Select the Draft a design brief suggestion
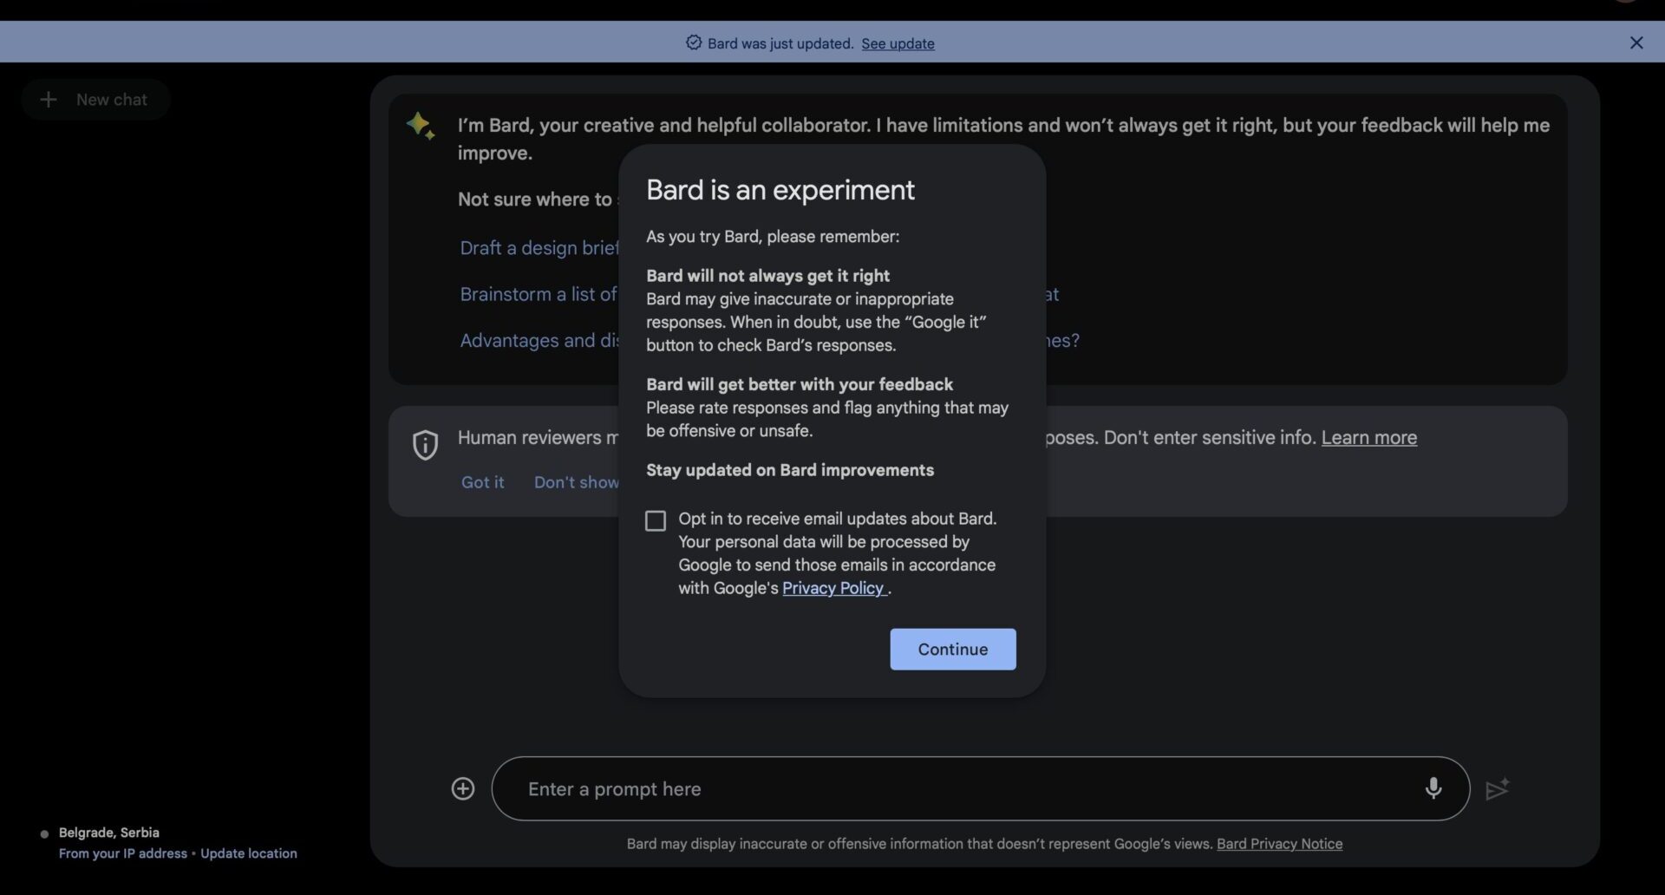 tap(539, 248)
